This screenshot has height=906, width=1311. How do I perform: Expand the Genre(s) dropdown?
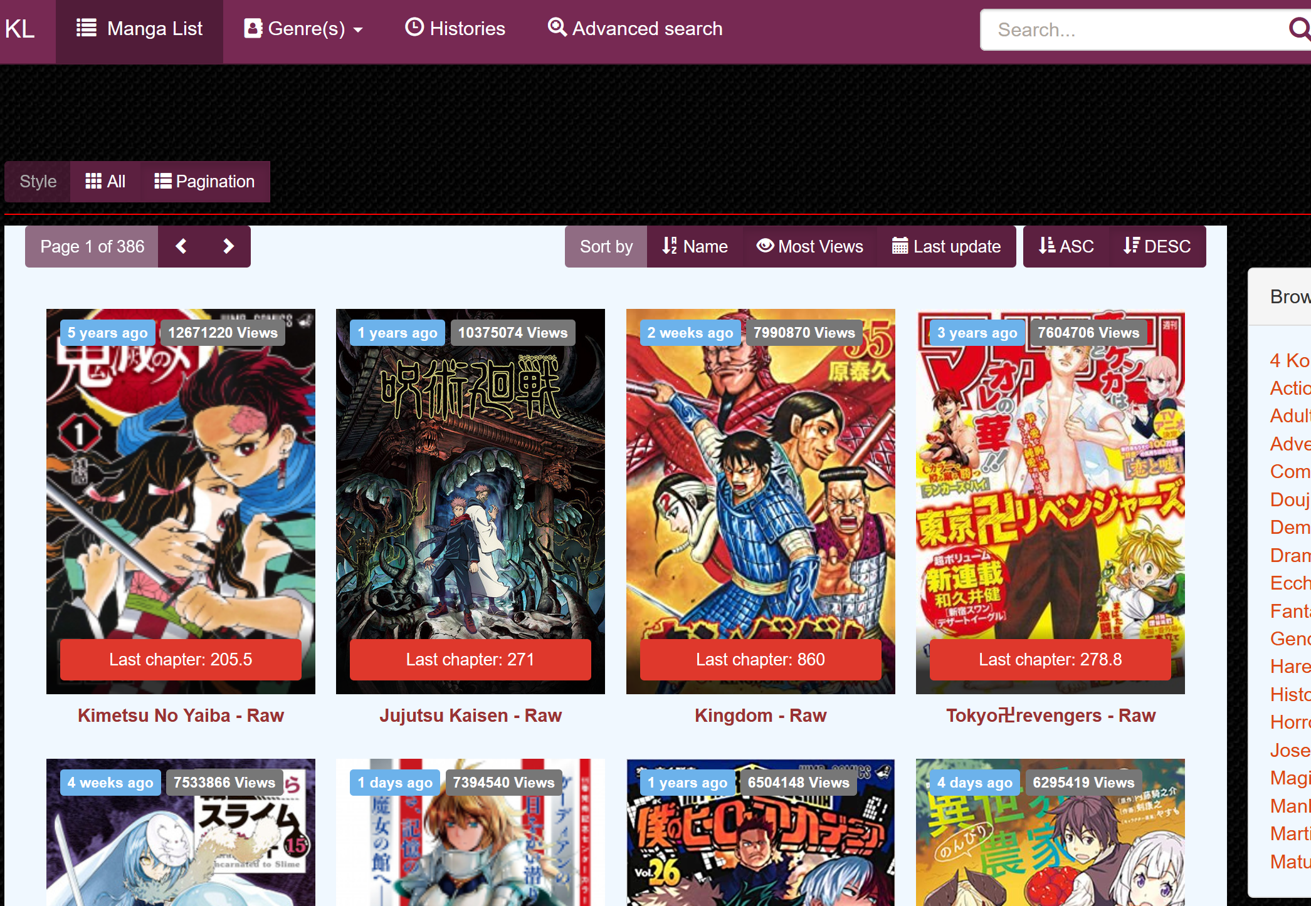pyautogui.click(x=303, y=28)
